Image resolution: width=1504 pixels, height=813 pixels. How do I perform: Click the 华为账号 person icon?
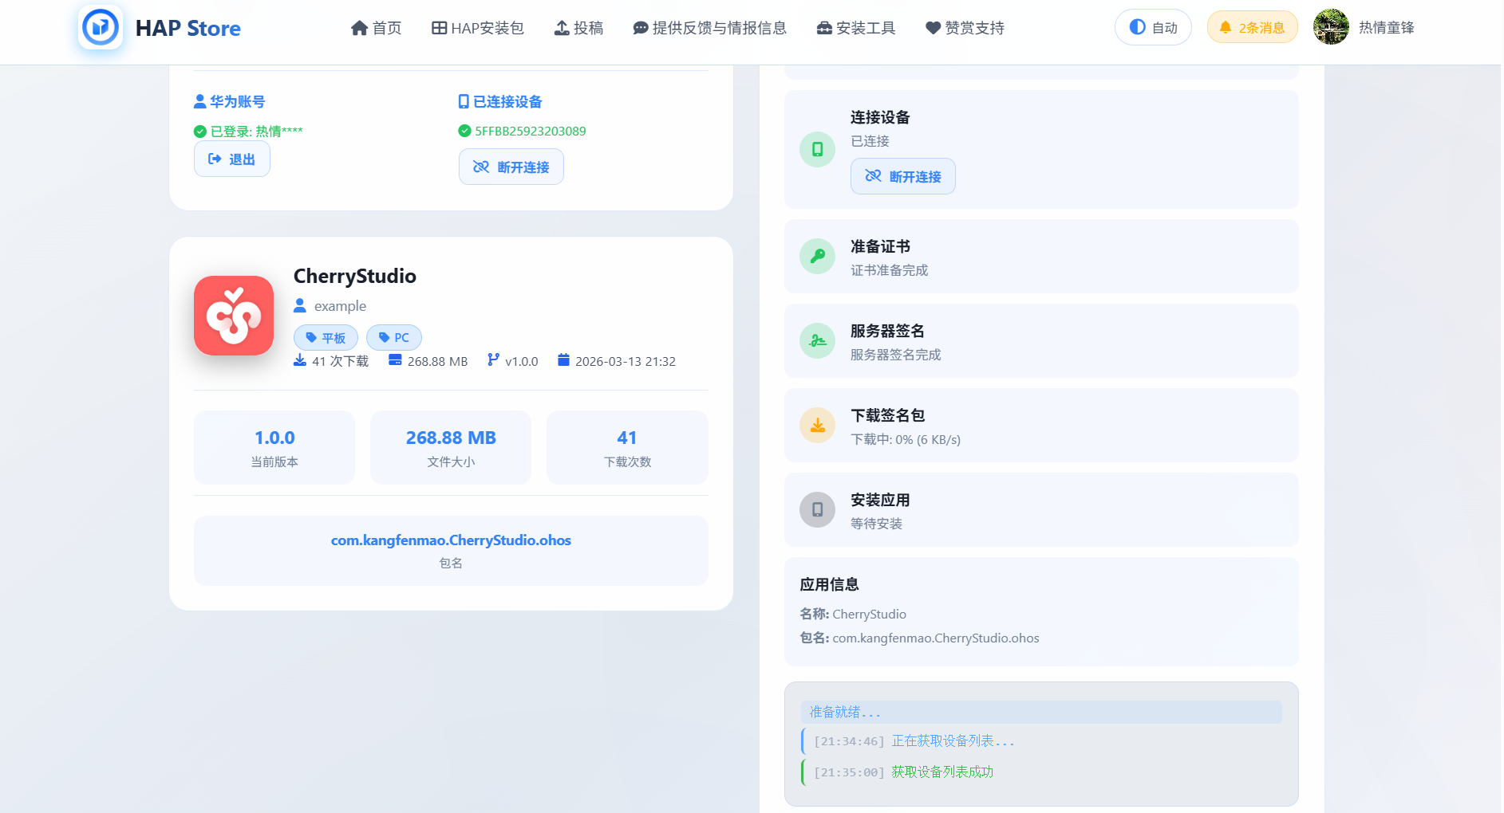(x=200, y=102)
